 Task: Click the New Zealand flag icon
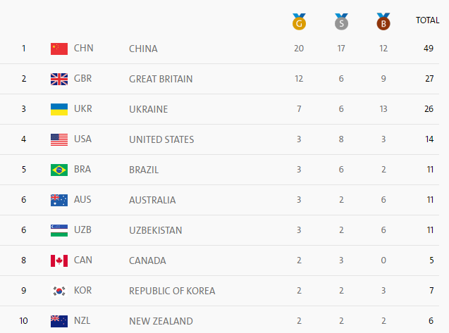tap(59, 321)
